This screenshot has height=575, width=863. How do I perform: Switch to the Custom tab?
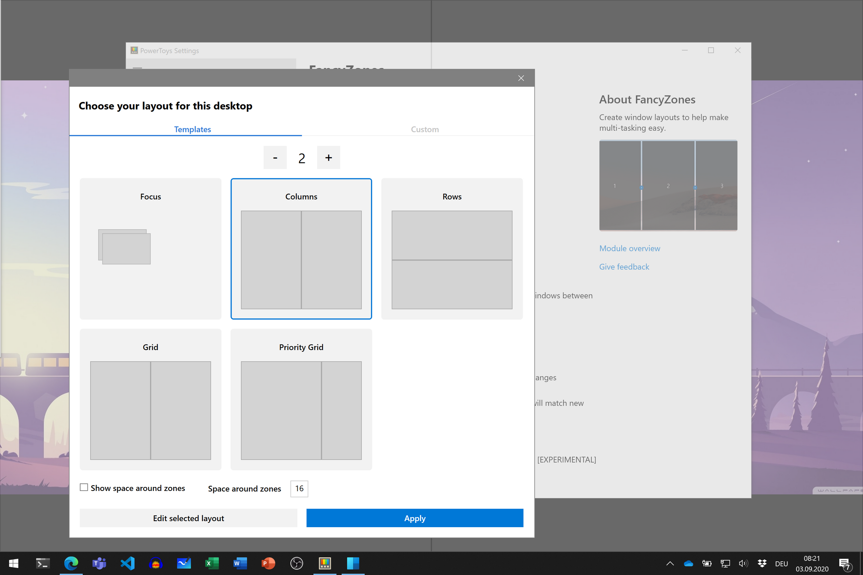pyautogui.click(x=425, y=129)
